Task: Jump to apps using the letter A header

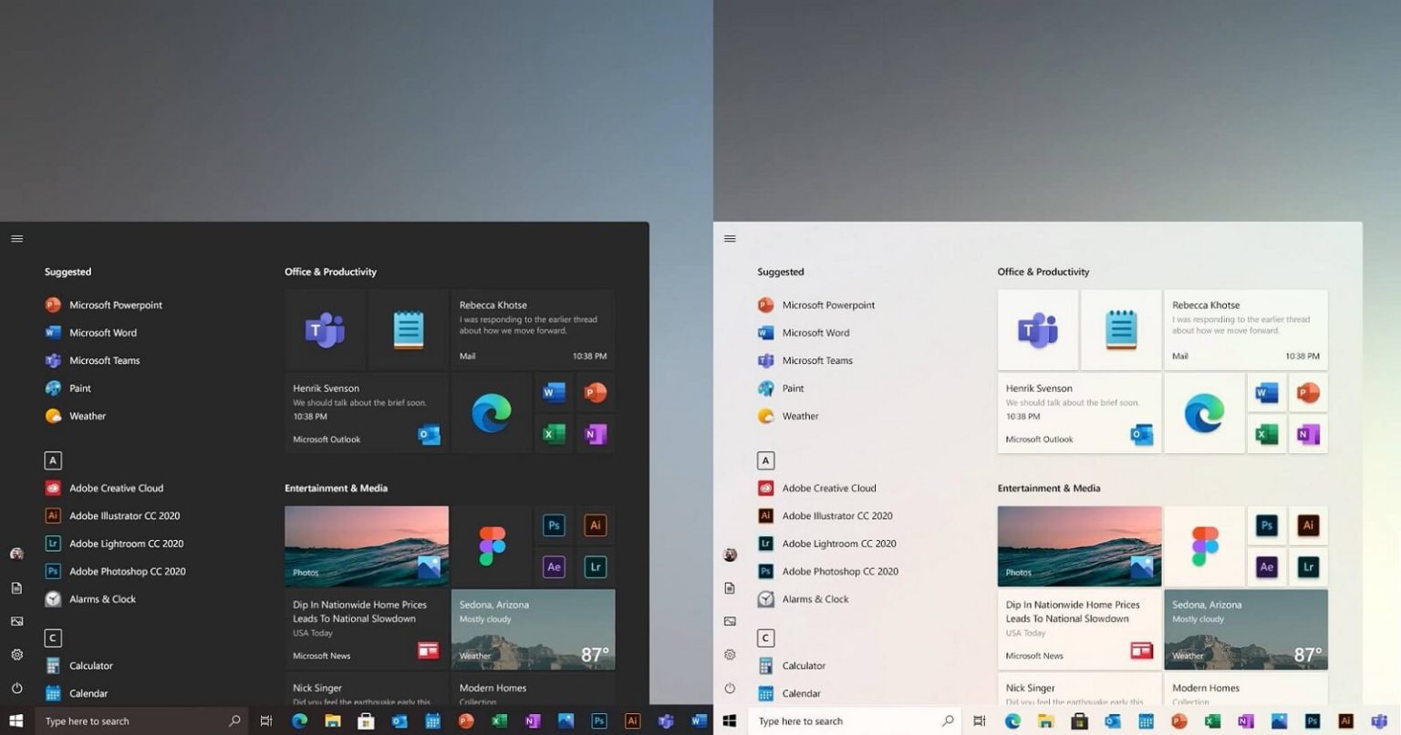Action: tap(53, 461)
